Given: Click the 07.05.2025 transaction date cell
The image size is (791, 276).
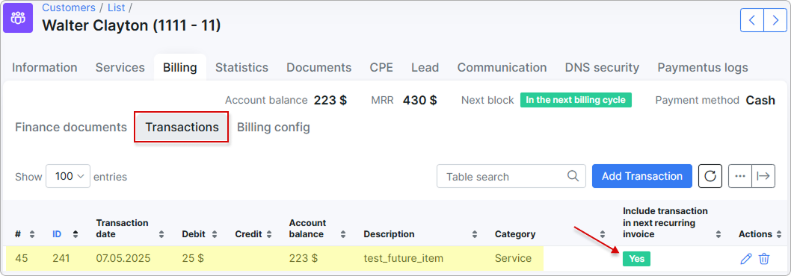Looking at the screenshot, I should click(124, 258).
